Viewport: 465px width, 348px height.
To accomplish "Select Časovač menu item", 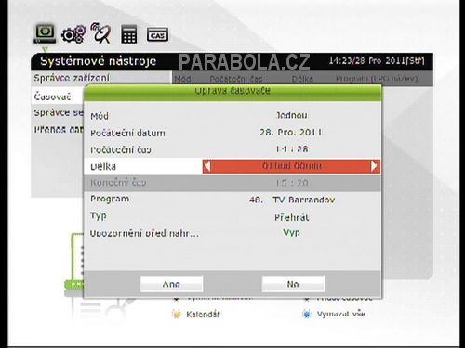I will tap(52, 97).
